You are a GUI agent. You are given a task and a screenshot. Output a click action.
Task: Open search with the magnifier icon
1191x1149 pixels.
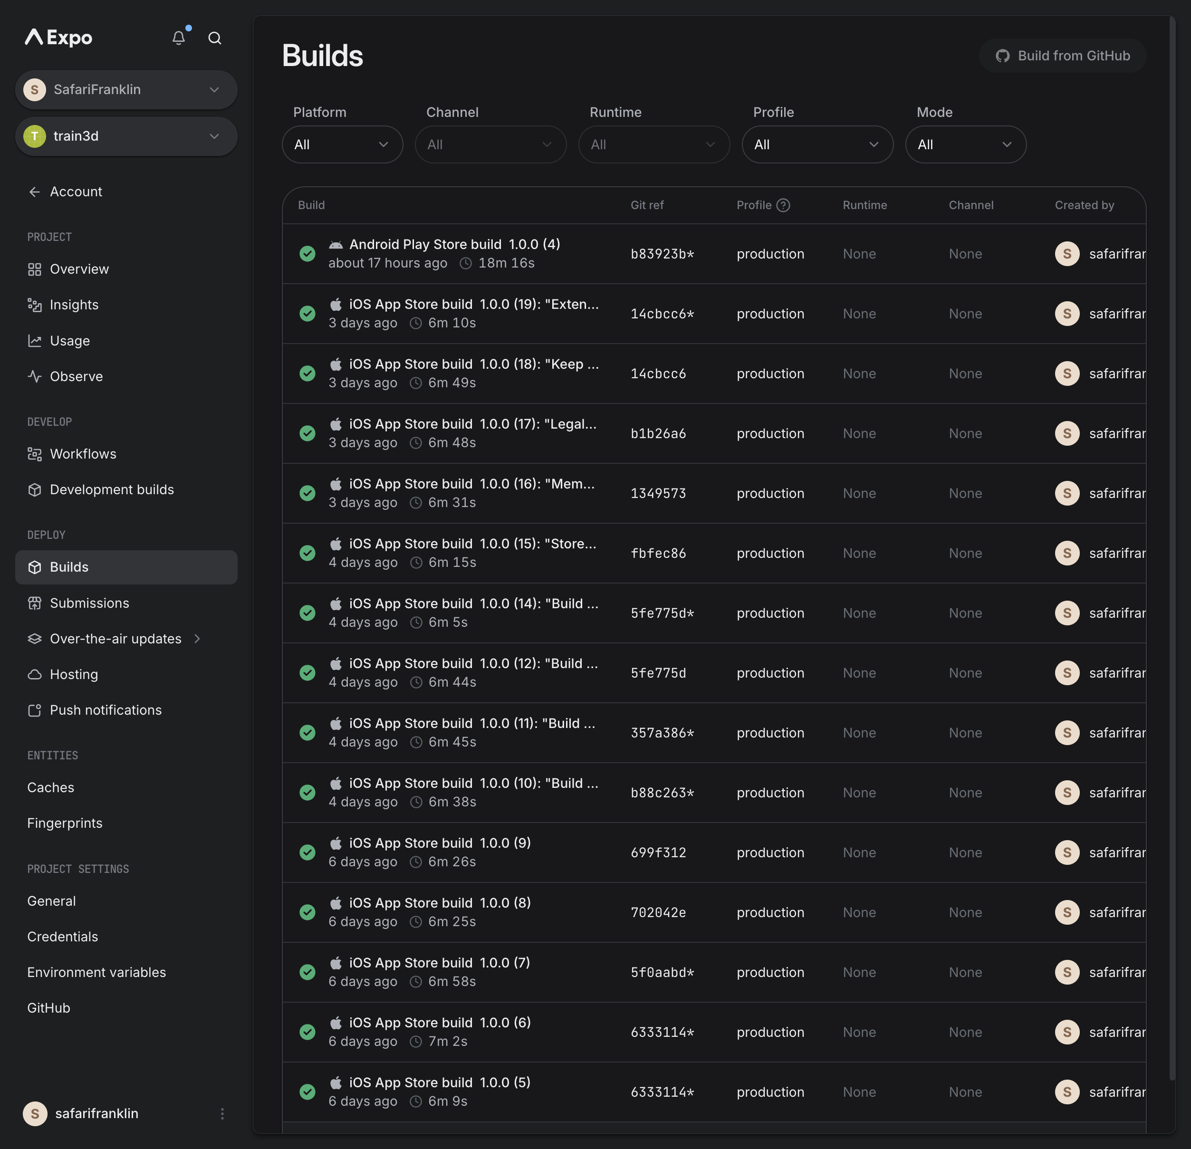pos(214,38)
